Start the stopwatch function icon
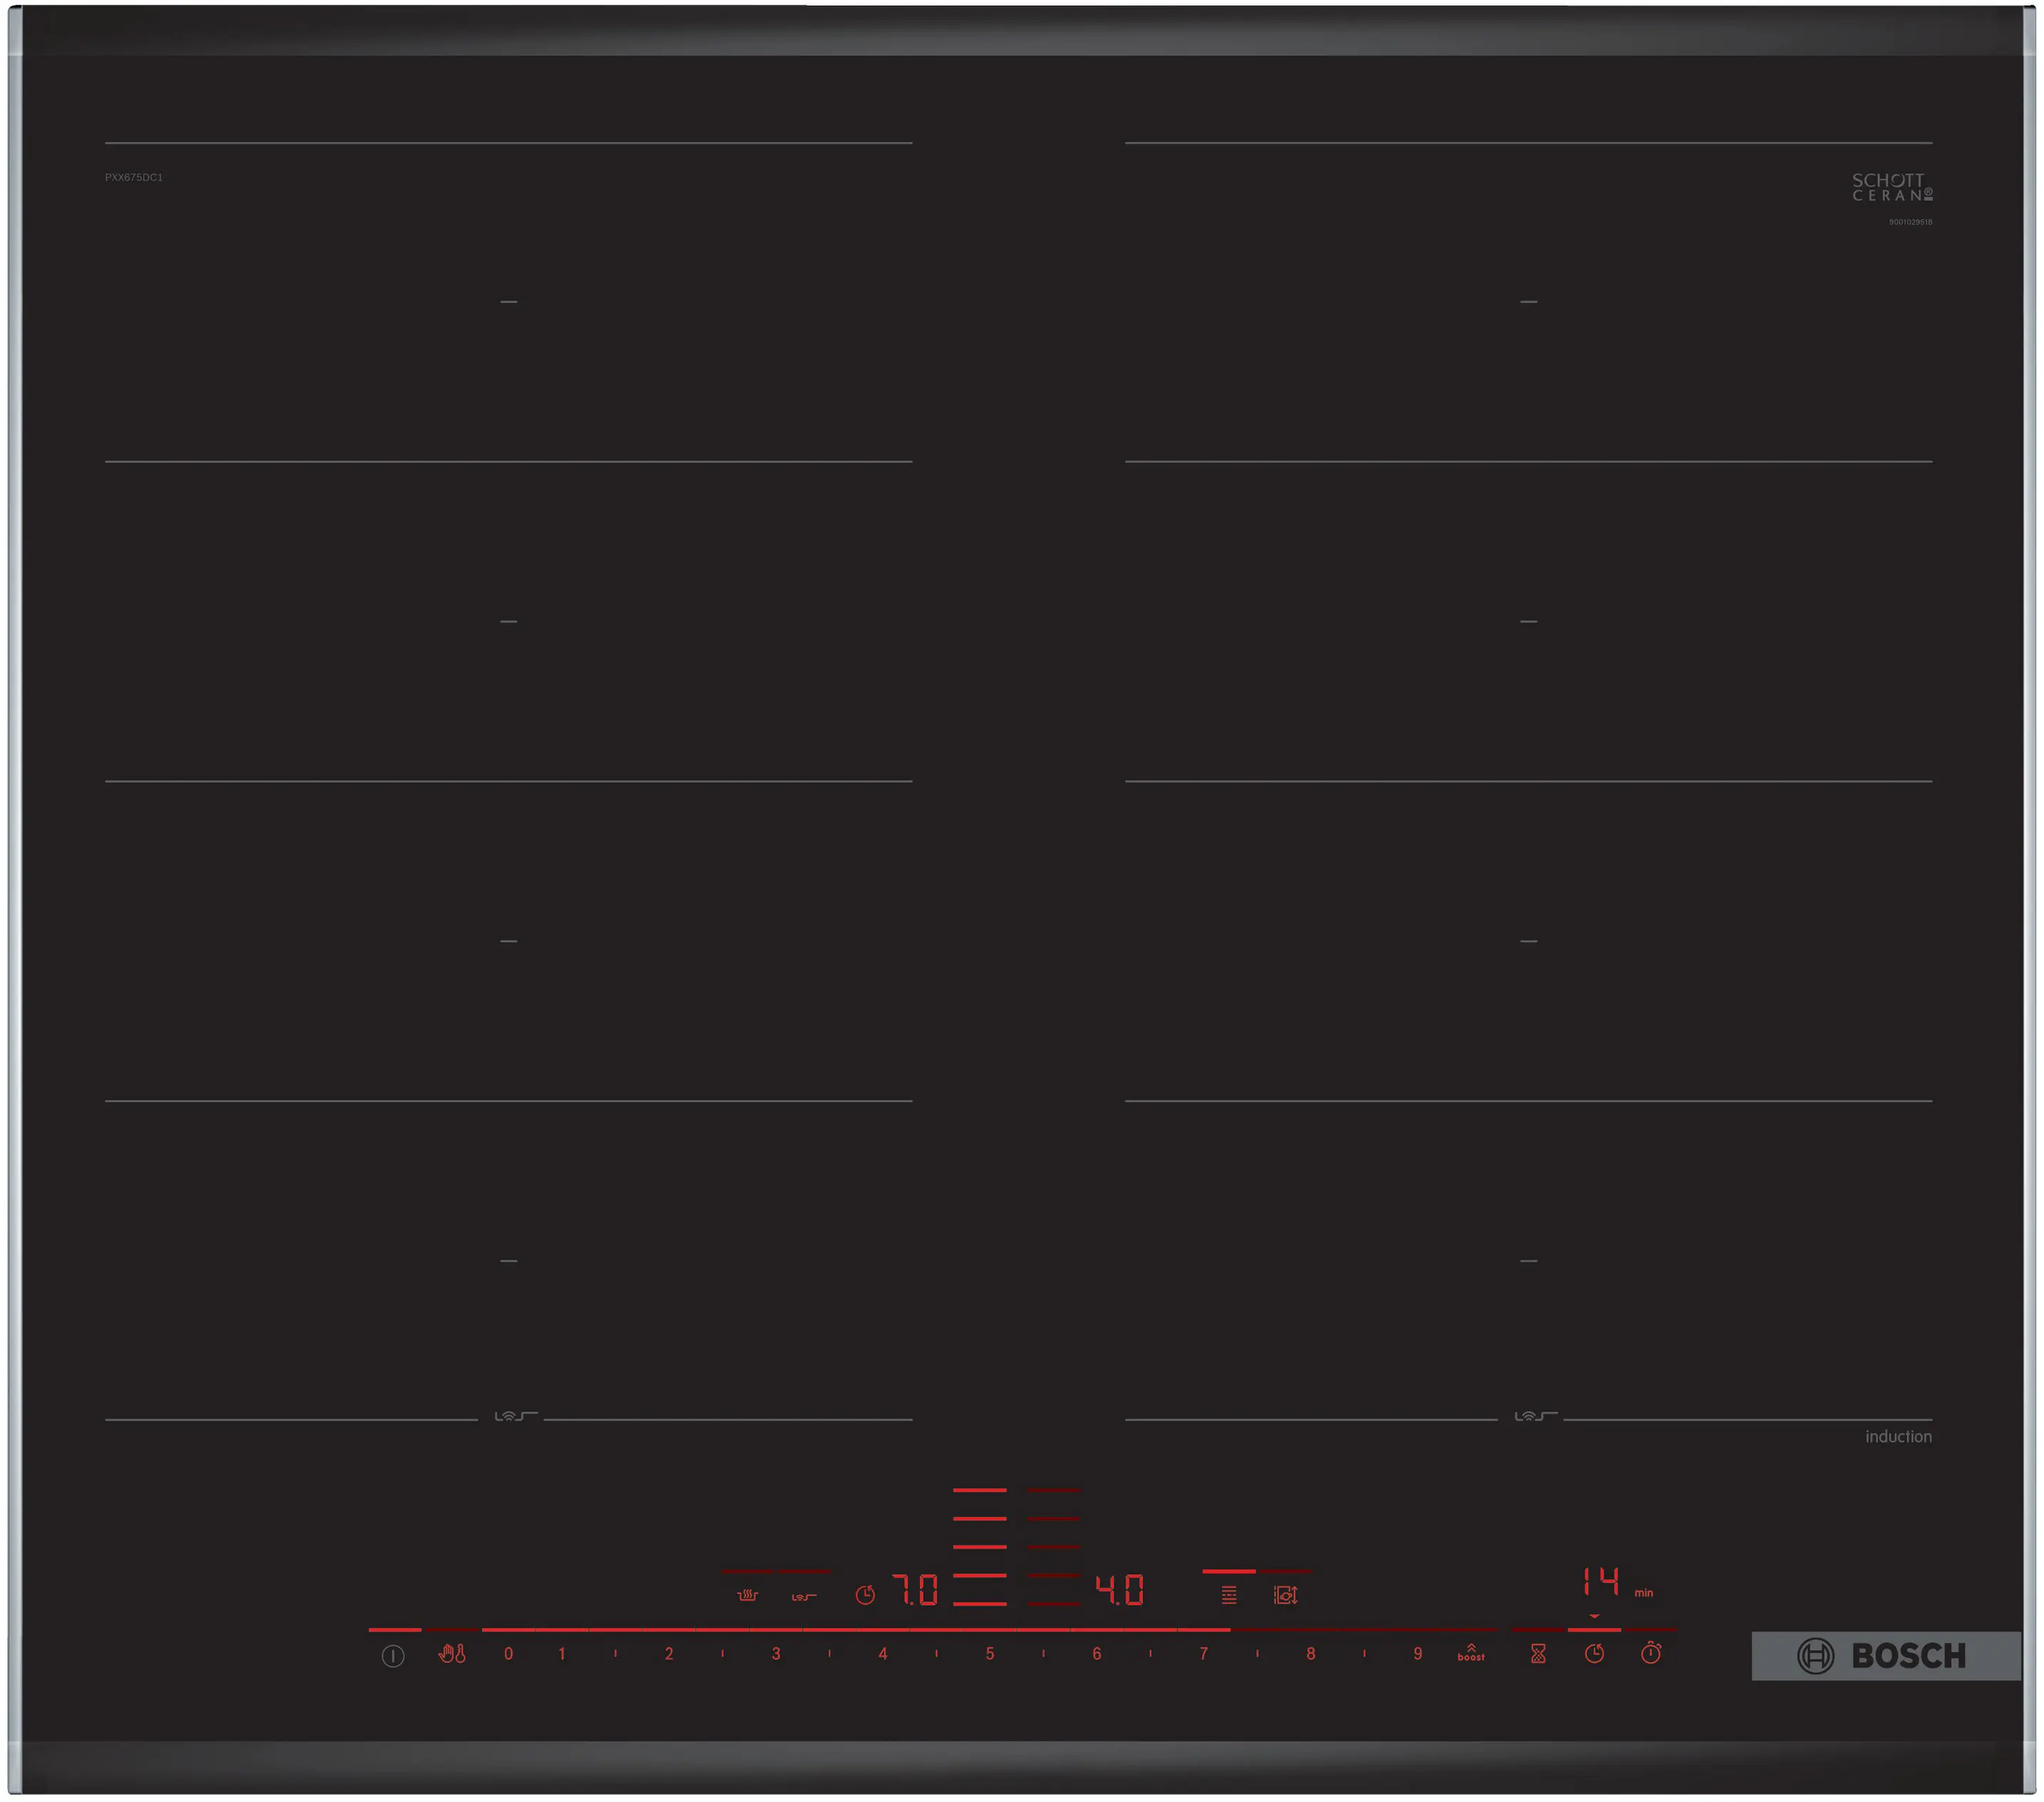The image size is (2044, 1802). point(1651,1654)
